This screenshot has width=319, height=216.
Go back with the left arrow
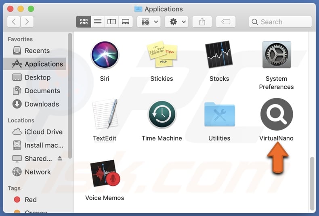click(x=14, y=21)
